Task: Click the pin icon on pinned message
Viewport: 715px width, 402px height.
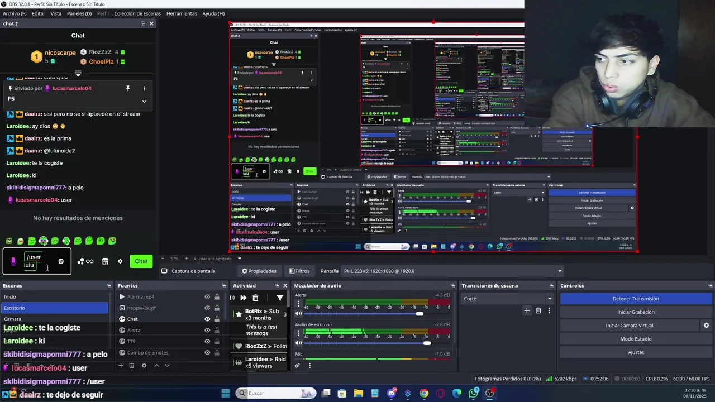Action: [128, 88]
